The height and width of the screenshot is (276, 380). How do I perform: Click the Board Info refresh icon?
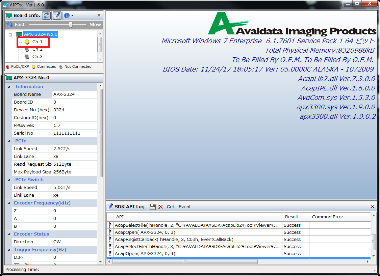click(46, 16)
